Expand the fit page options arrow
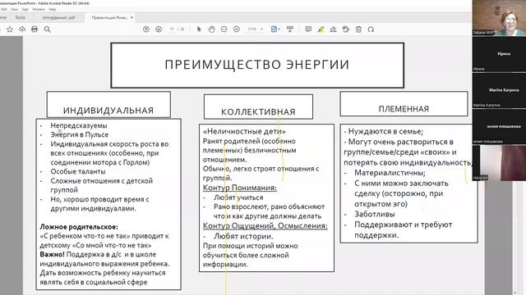Image resolution: width=526 pixels, height=295 pixels. point(279,29)
